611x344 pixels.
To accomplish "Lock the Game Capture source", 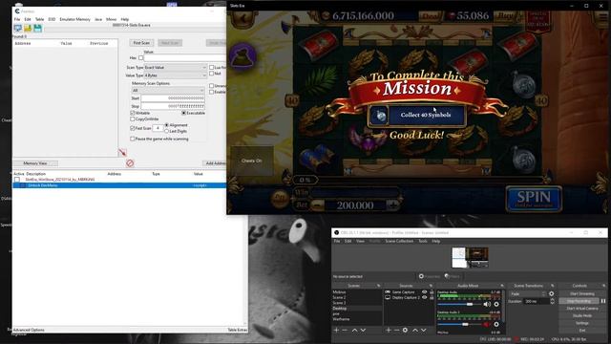I will coord(432,291).
